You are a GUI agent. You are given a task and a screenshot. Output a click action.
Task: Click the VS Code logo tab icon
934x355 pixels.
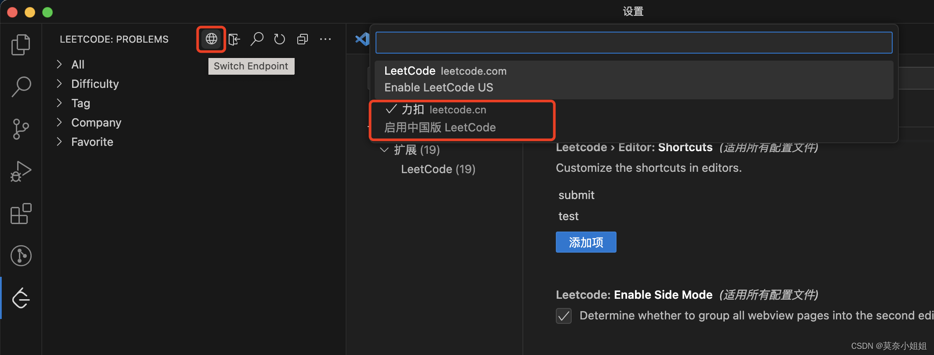362,39
